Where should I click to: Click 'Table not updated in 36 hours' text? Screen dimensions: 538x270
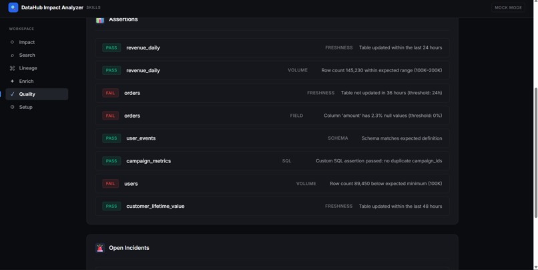392,93
